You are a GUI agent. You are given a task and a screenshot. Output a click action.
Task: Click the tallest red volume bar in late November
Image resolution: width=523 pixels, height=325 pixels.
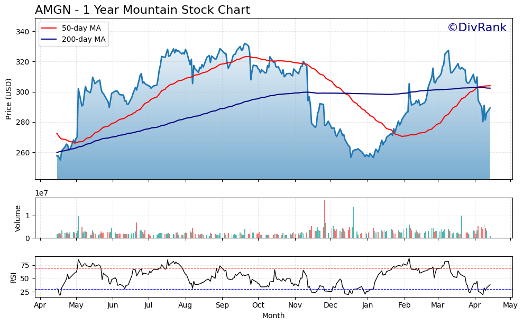point(325,219)
